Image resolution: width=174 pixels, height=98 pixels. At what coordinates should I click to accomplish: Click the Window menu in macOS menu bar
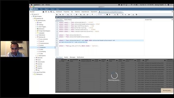48,5
